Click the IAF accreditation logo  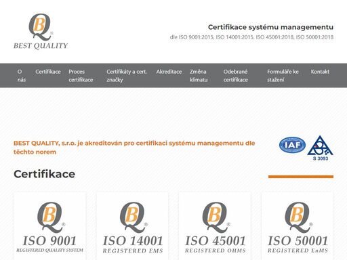pos(292,145)
